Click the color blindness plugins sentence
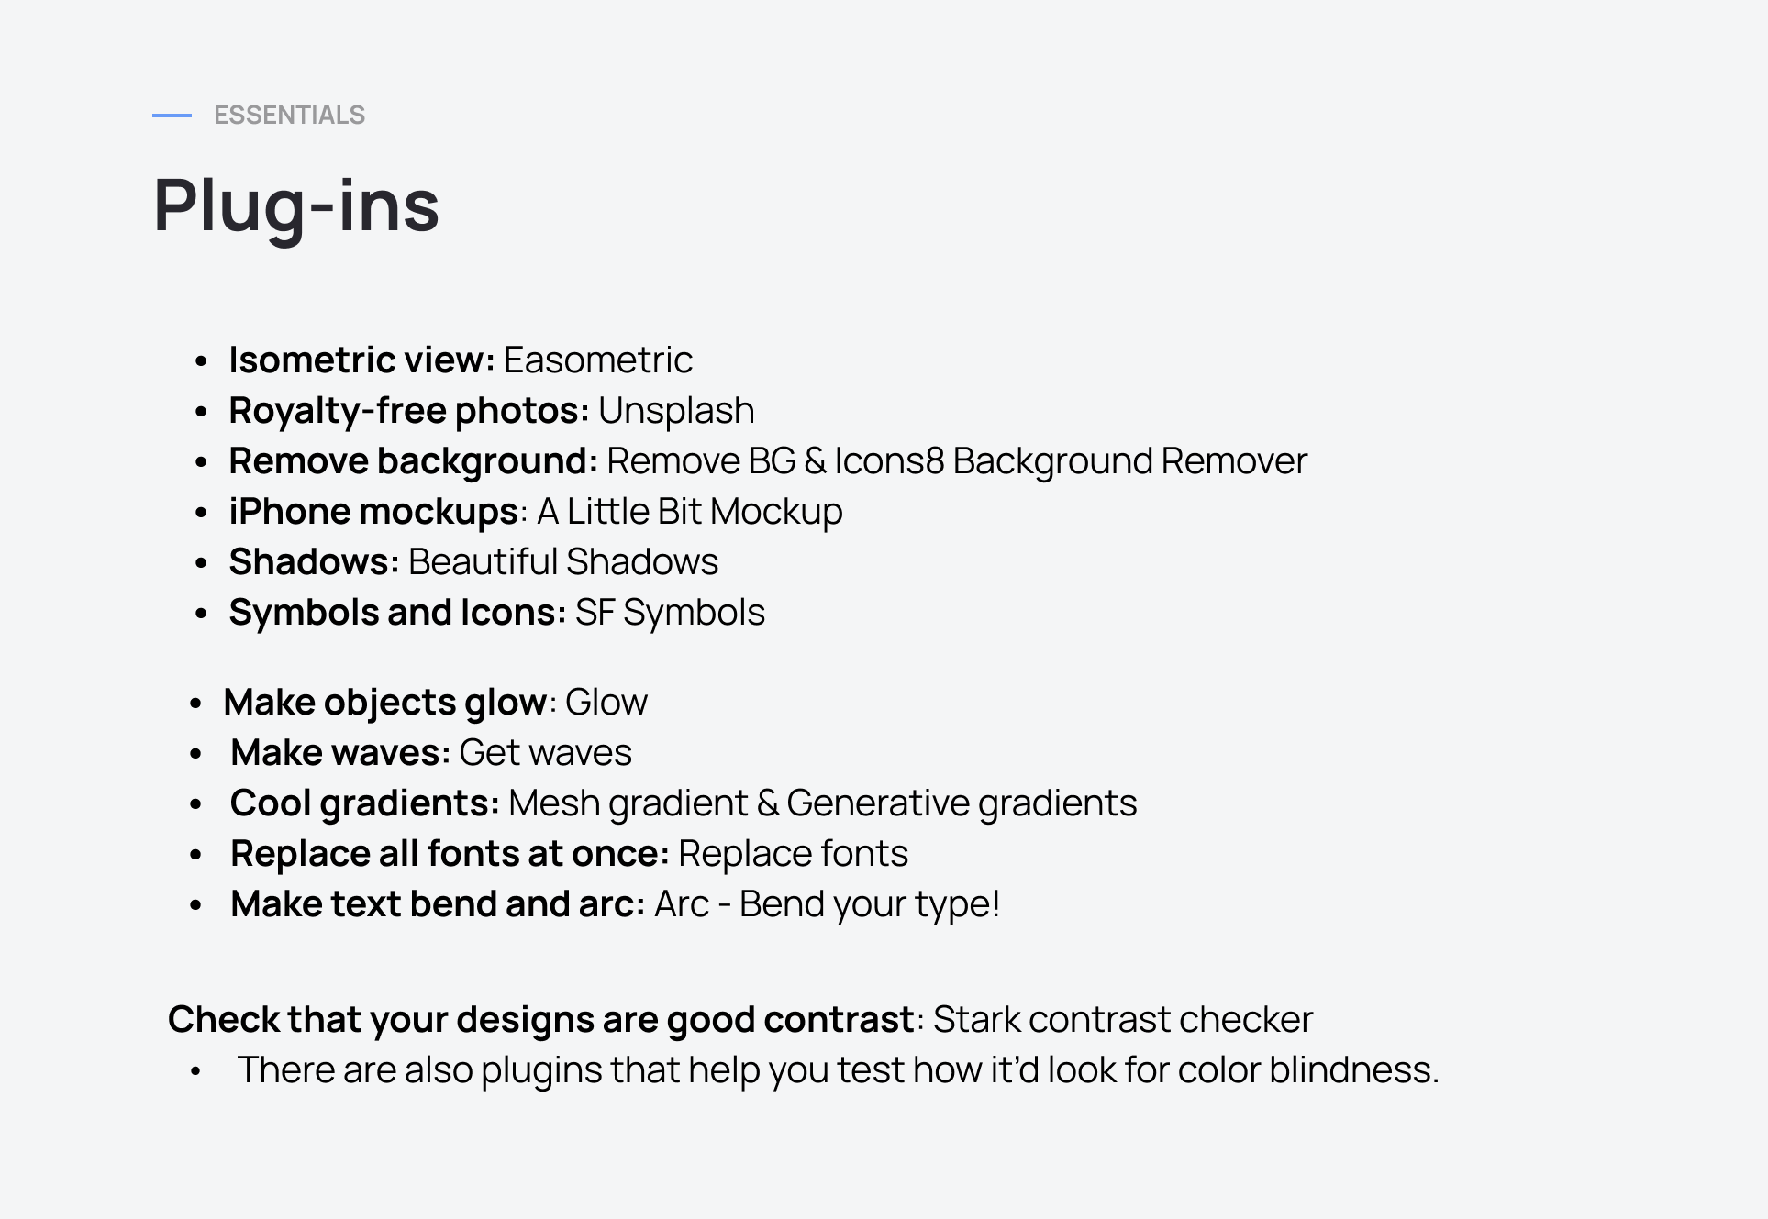Screen dimensions: 1768x1219 (x=838, y=1070)
